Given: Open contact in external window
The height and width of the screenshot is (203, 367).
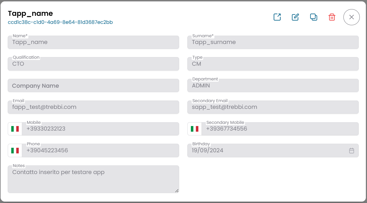Looking at the screenshot, I should (x=277, y=17).
